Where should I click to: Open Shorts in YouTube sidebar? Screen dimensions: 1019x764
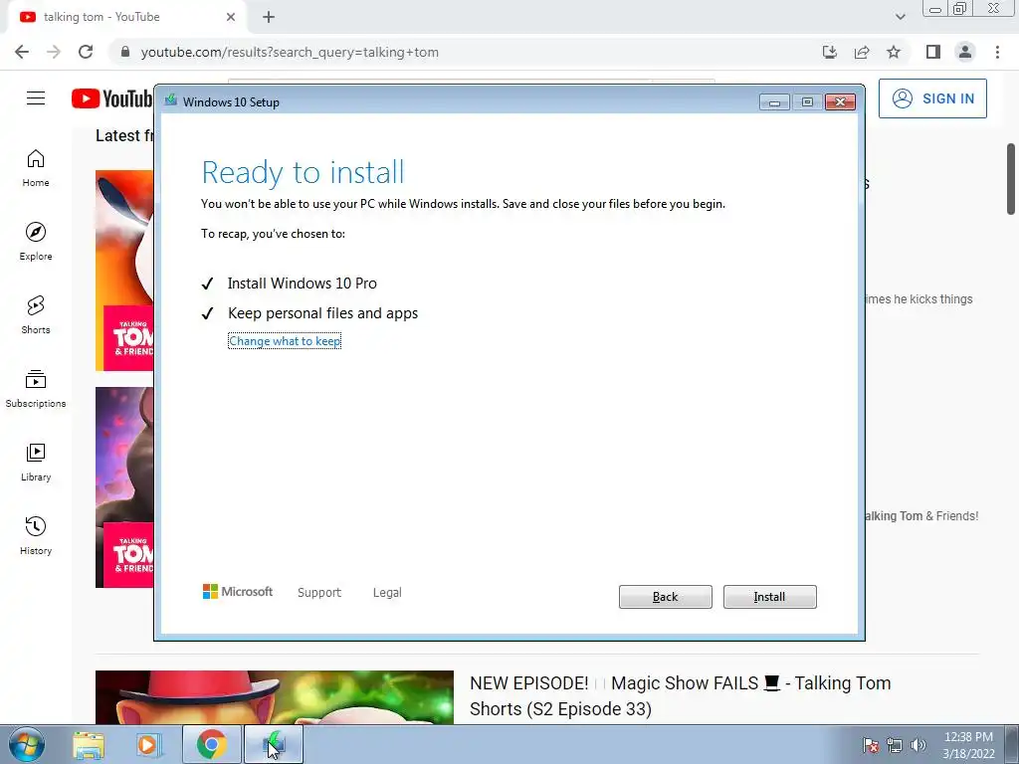(x=36, y=315)
